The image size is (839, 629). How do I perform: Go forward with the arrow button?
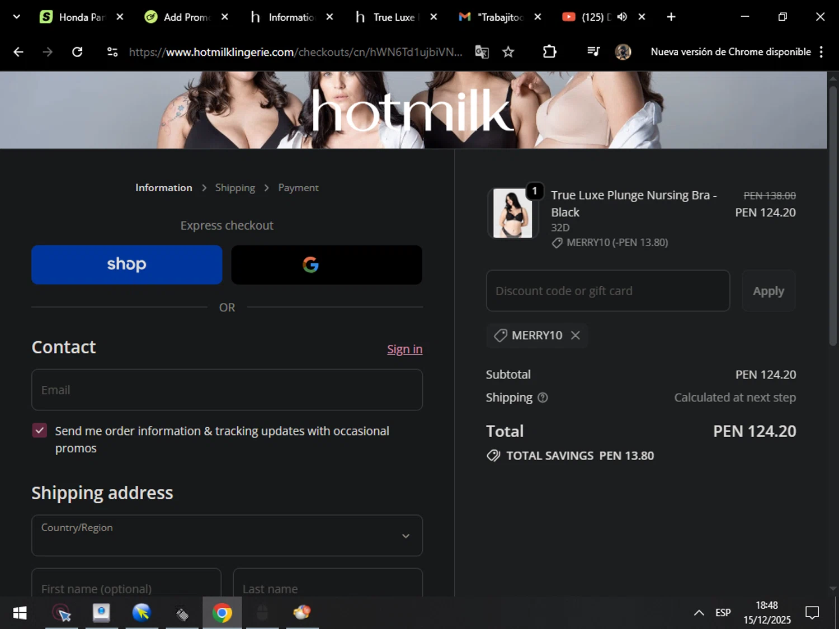point(48,52)
